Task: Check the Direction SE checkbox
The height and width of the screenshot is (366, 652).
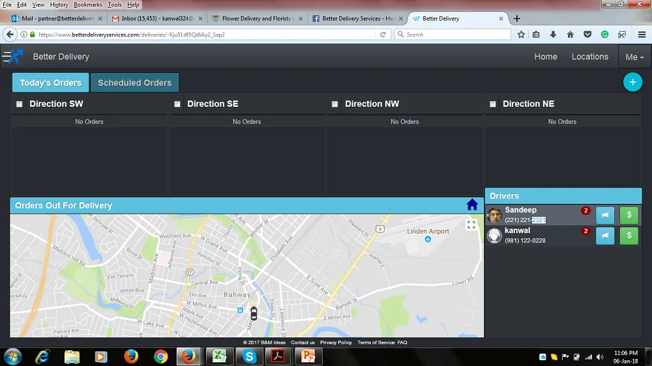Action: 177,104
